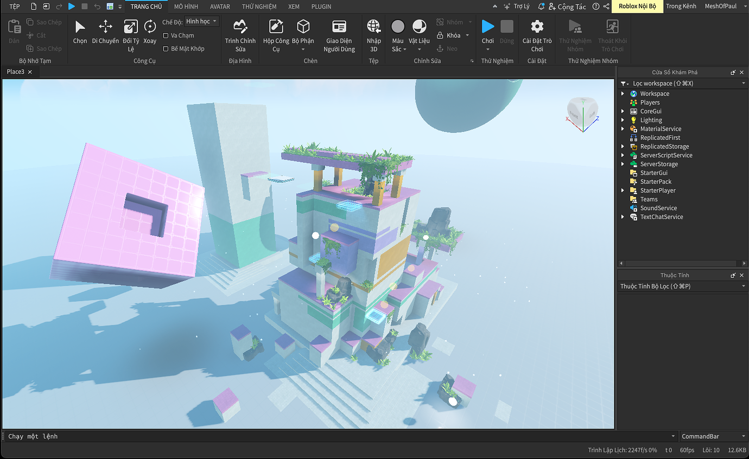749x459 pixels.
Task: Open the Chế Độ Hình học dropdown
Action: [201, 21]
